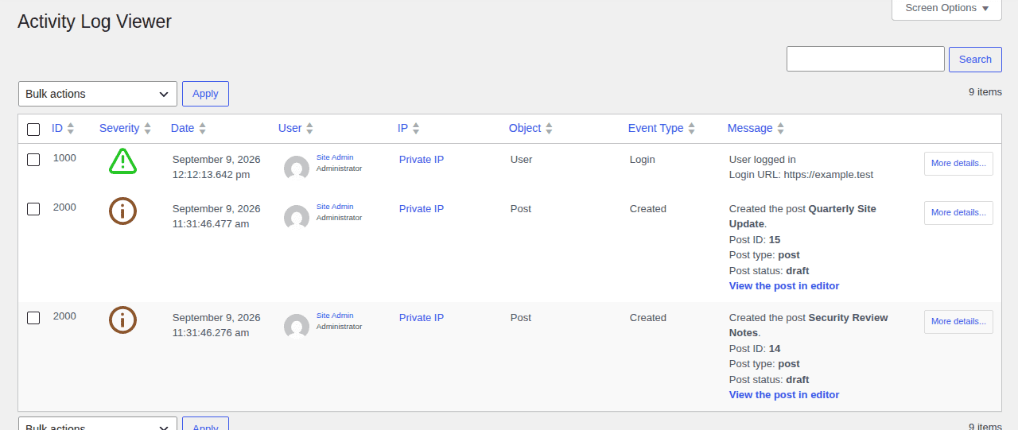The image size is (1018, 430).
Task: Check the box for Security Review Notes row
Action: [x=33, y=318]
